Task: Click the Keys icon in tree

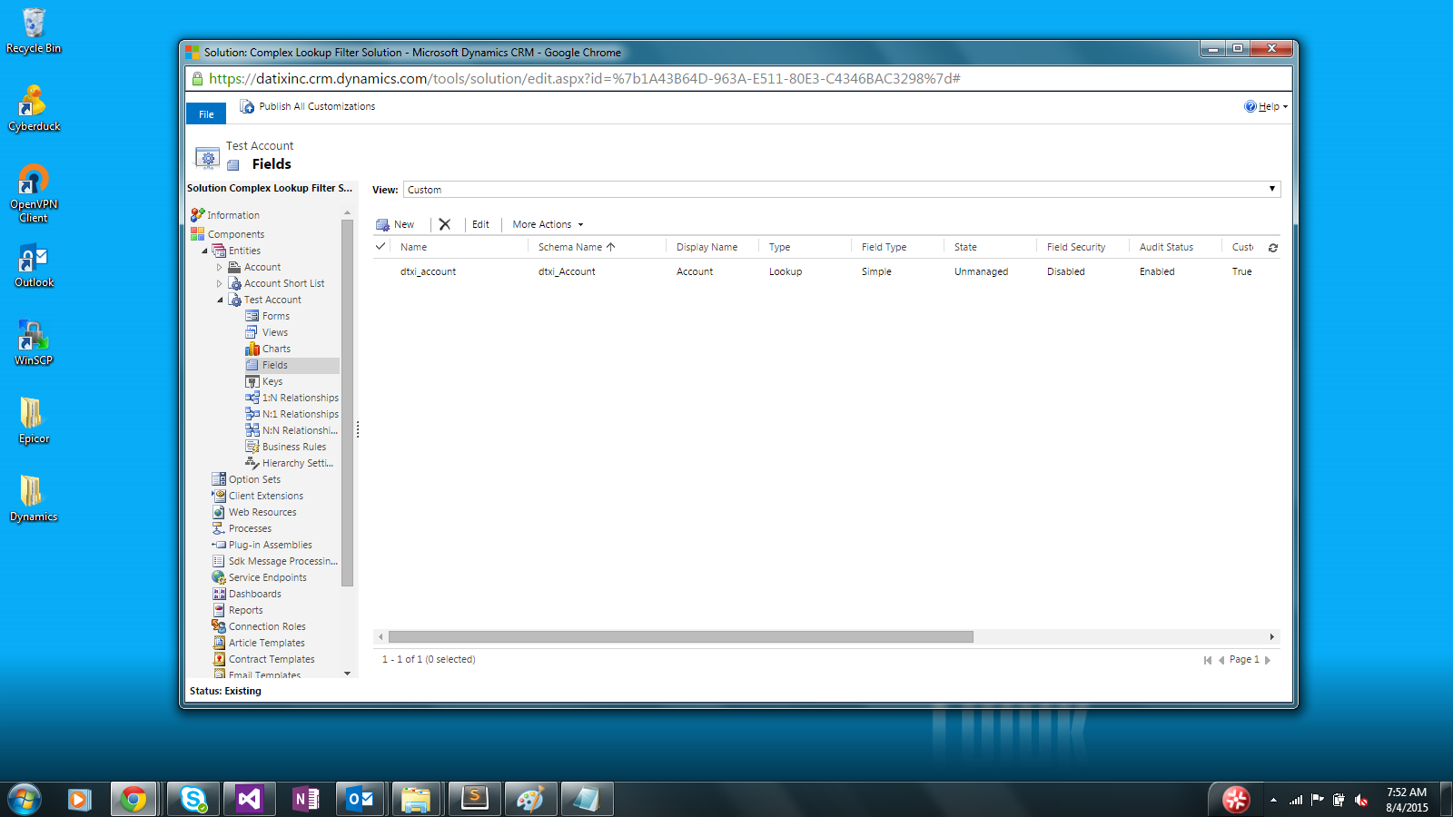Action: 252,381
